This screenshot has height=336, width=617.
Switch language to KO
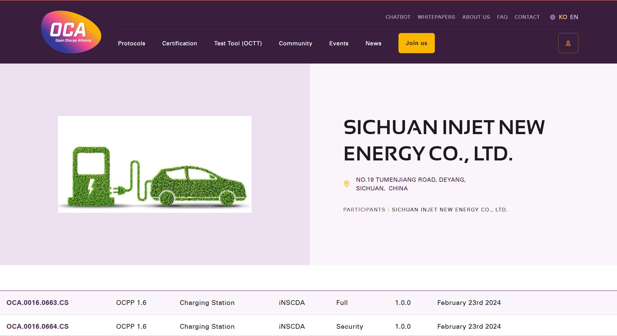[563, 17]
